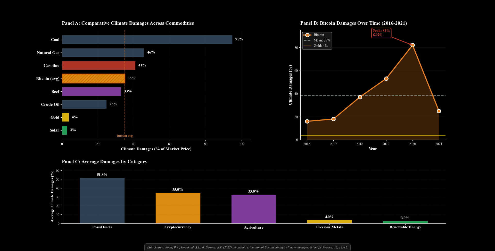
Task: Click the 'Gold: 4%' legend entry
Action: pyautogui.click(x=316, y=46)
